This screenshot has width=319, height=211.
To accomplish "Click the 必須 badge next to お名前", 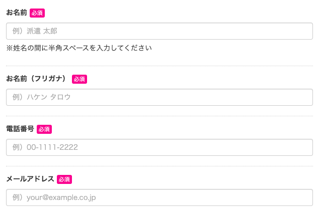I will coord(37,13).
